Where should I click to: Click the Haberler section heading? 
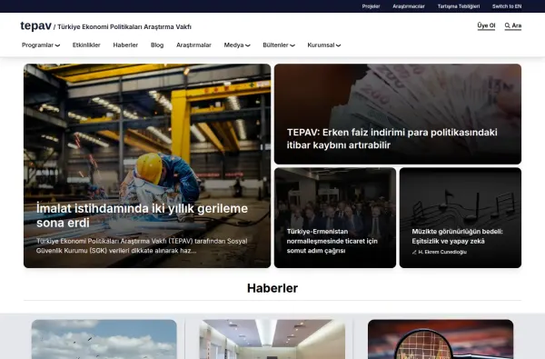272,288
